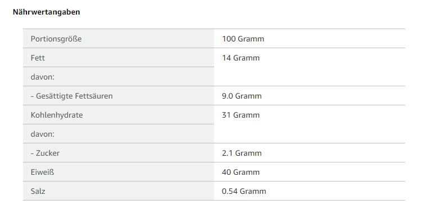Viewport: 436px width, 214px height.
Task: Click the 100 Gramm value
Action: [x=243, y=39]
